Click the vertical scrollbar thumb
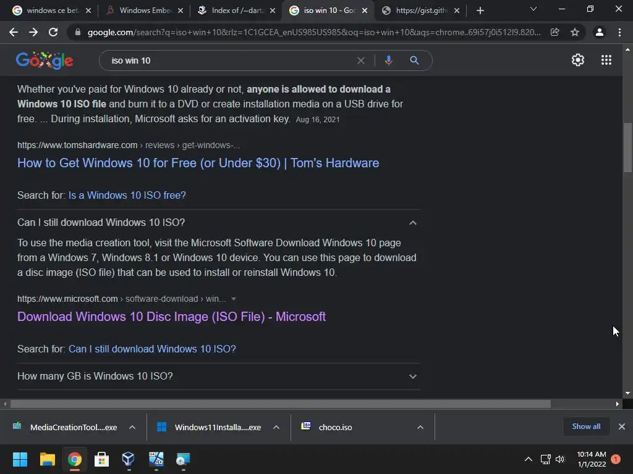 [627, 148]
